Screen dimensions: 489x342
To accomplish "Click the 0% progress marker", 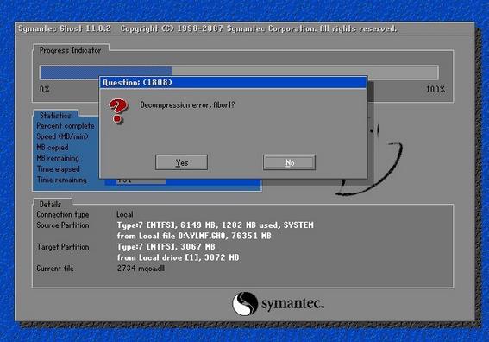I will pos(44,89).
